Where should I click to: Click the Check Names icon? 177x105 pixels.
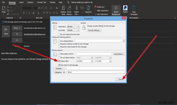[69, 8]
